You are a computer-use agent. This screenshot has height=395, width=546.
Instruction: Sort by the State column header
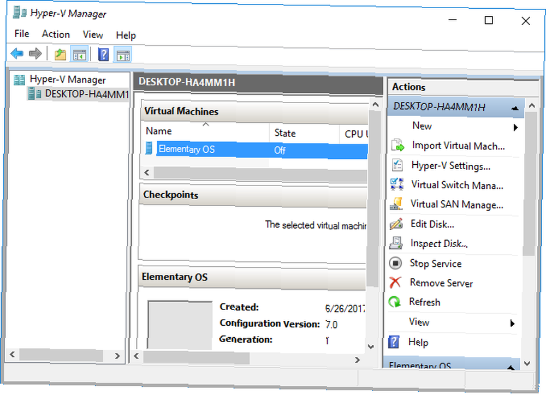click(x=304, y=133)
